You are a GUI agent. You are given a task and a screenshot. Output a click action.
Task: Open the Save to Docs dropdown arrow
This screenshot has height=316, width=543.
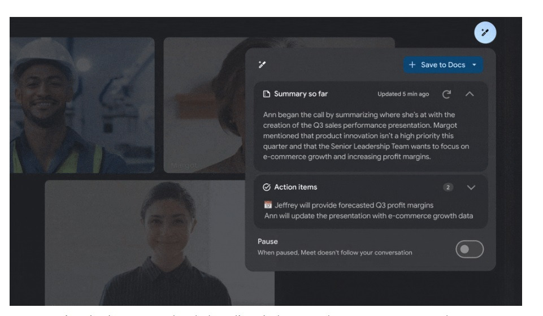click(x=475, y=65)
